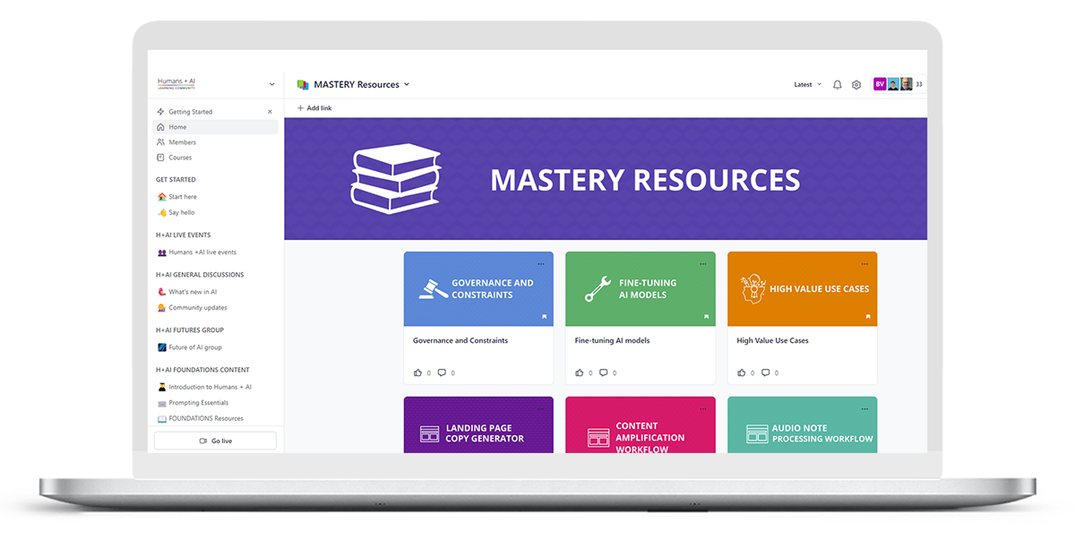
Task: Bookmark the Fine-tuning AI models card
Action: click(705, 316)
